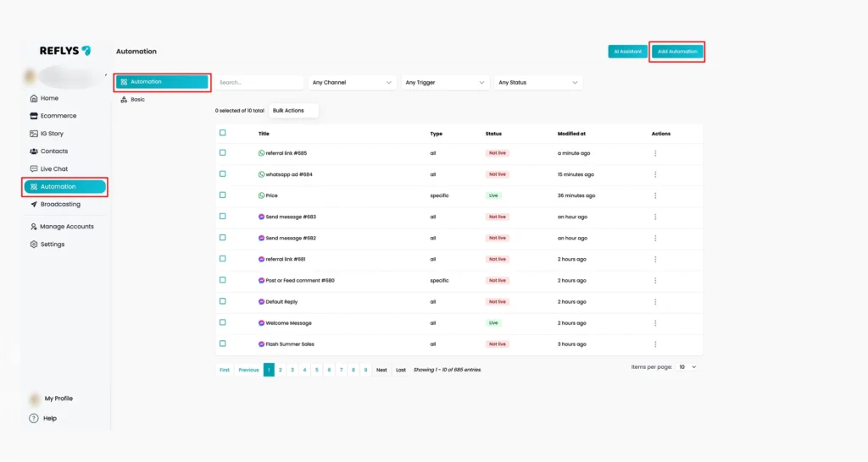The width and height of the screenshot is (868, 462).
Task: Click the Ecommerce store icon
Action: [34, 116]
